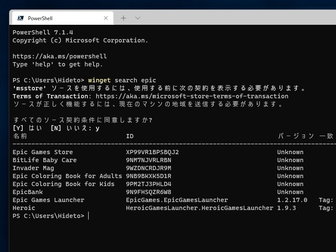Open the new tab dropdown chevron
Viewport: 336px width, 252px height.
pos(137,18)
